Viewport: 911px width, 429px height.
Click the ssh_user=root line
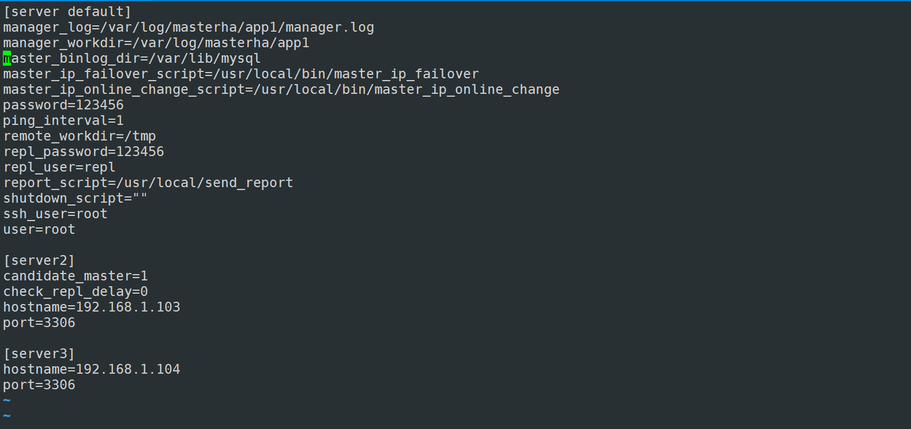[x=55, y=214]
